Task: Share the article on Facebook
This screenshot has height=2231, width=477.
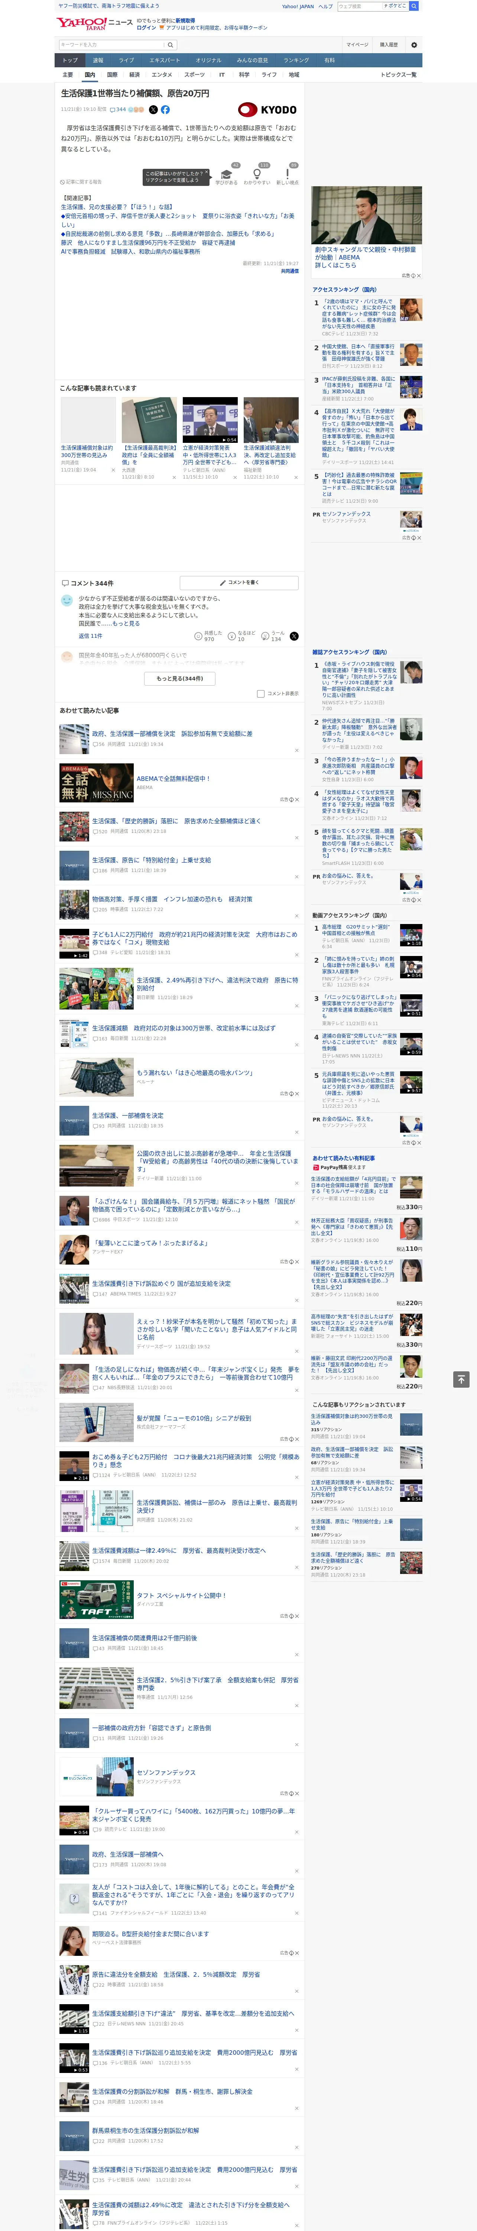Action: point(165,110)
